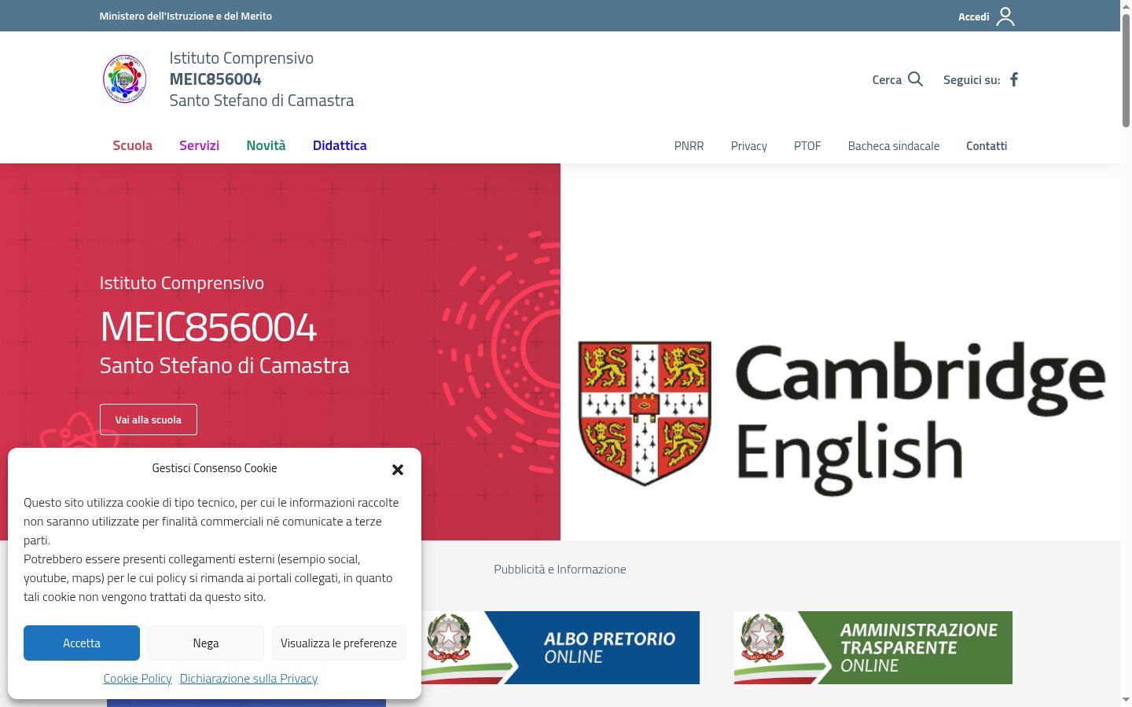Open the Didattica menu

click(340, 145)
